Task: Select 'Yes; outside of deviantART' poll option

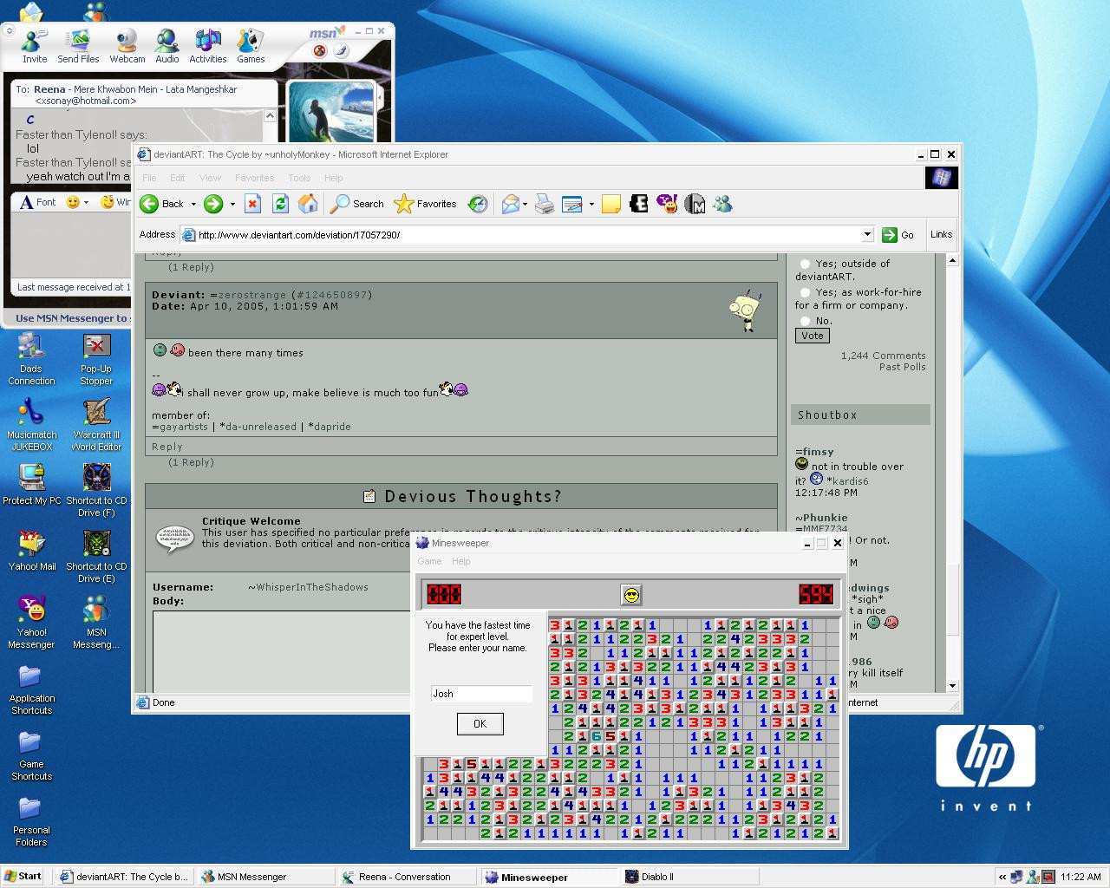Action: pyautogui.click(x=805, y=264)
